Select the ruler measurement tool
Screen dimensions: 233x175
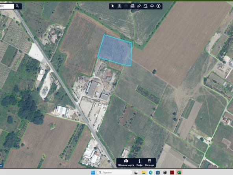[x=139, y=6]
